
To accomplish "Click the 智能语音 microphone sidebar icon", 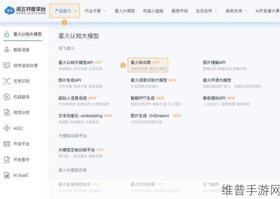I will 7,50.
